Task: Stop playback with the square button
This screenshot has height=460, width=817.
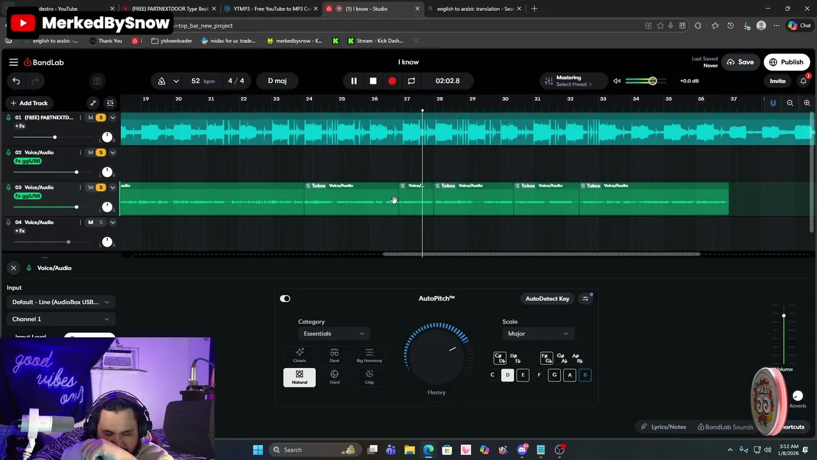Action: click(373, 81)
